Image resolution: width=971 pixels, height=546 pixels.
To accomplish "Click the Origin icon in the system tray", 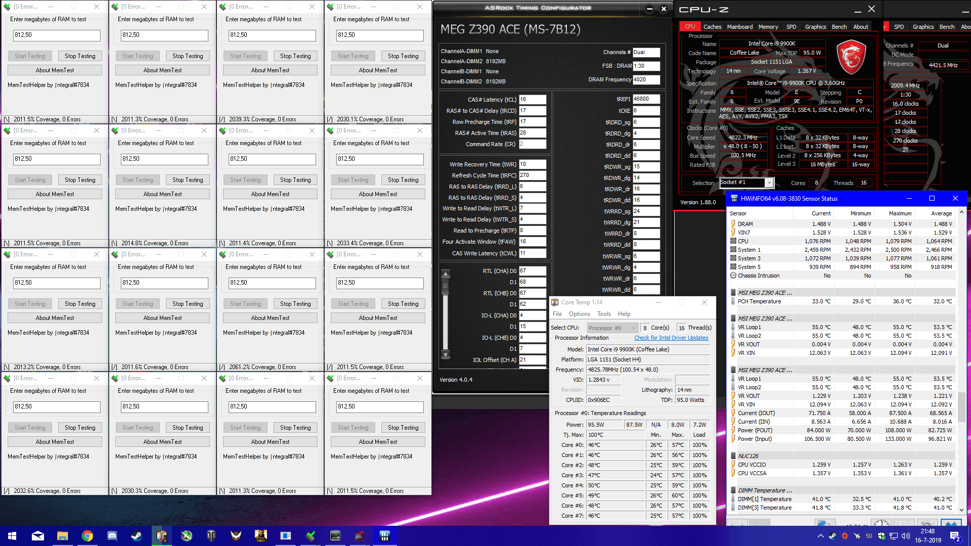I will coord(845,536).
